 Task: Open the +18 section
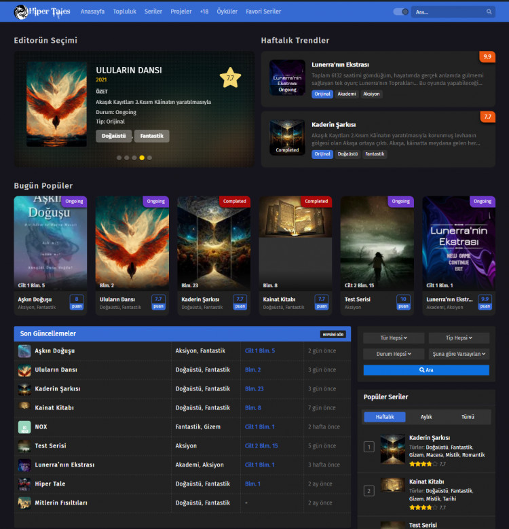204,12
